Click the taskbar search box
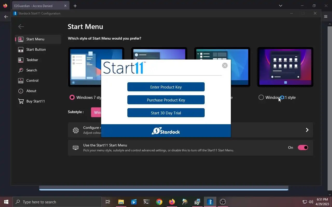This screenshot has height=207, width=332. click(57, 202)
